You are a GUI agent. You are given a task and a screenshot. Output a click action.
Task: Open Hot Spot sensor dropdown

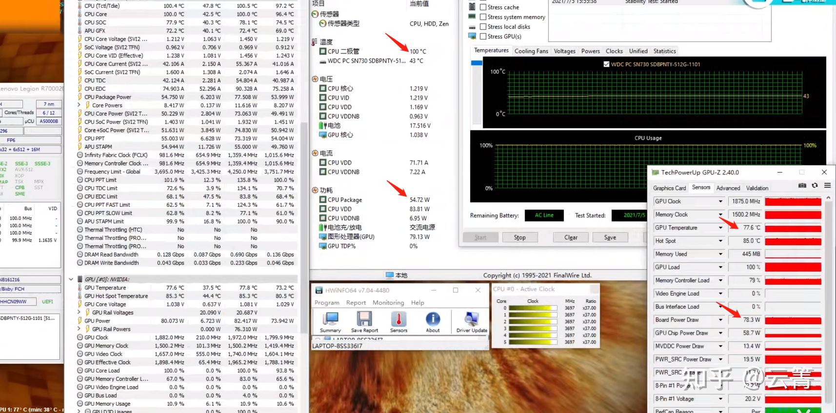720,241
